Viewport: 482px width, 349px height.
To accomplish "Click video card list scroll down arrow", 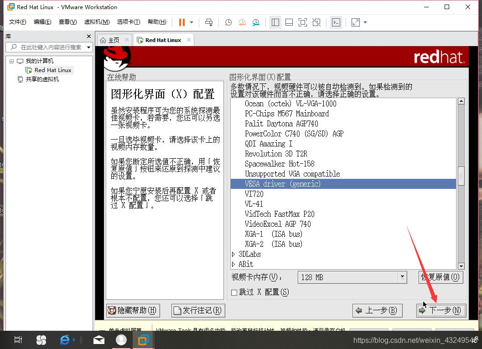I will pos(461,266).
